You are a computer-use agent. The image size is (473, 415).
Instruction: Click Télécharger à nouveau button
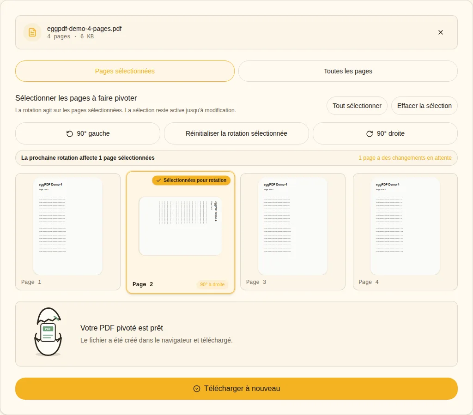pyautogui.click(x=236, y=389)
